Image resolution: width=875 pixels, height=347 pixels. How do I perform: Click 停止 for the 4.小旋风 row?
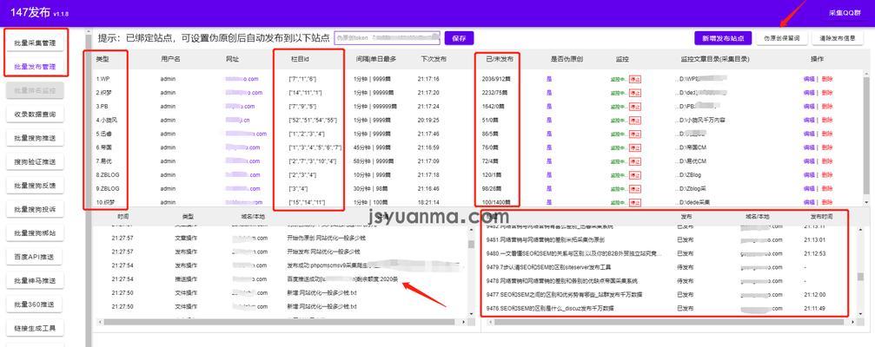tap(635, 121)
